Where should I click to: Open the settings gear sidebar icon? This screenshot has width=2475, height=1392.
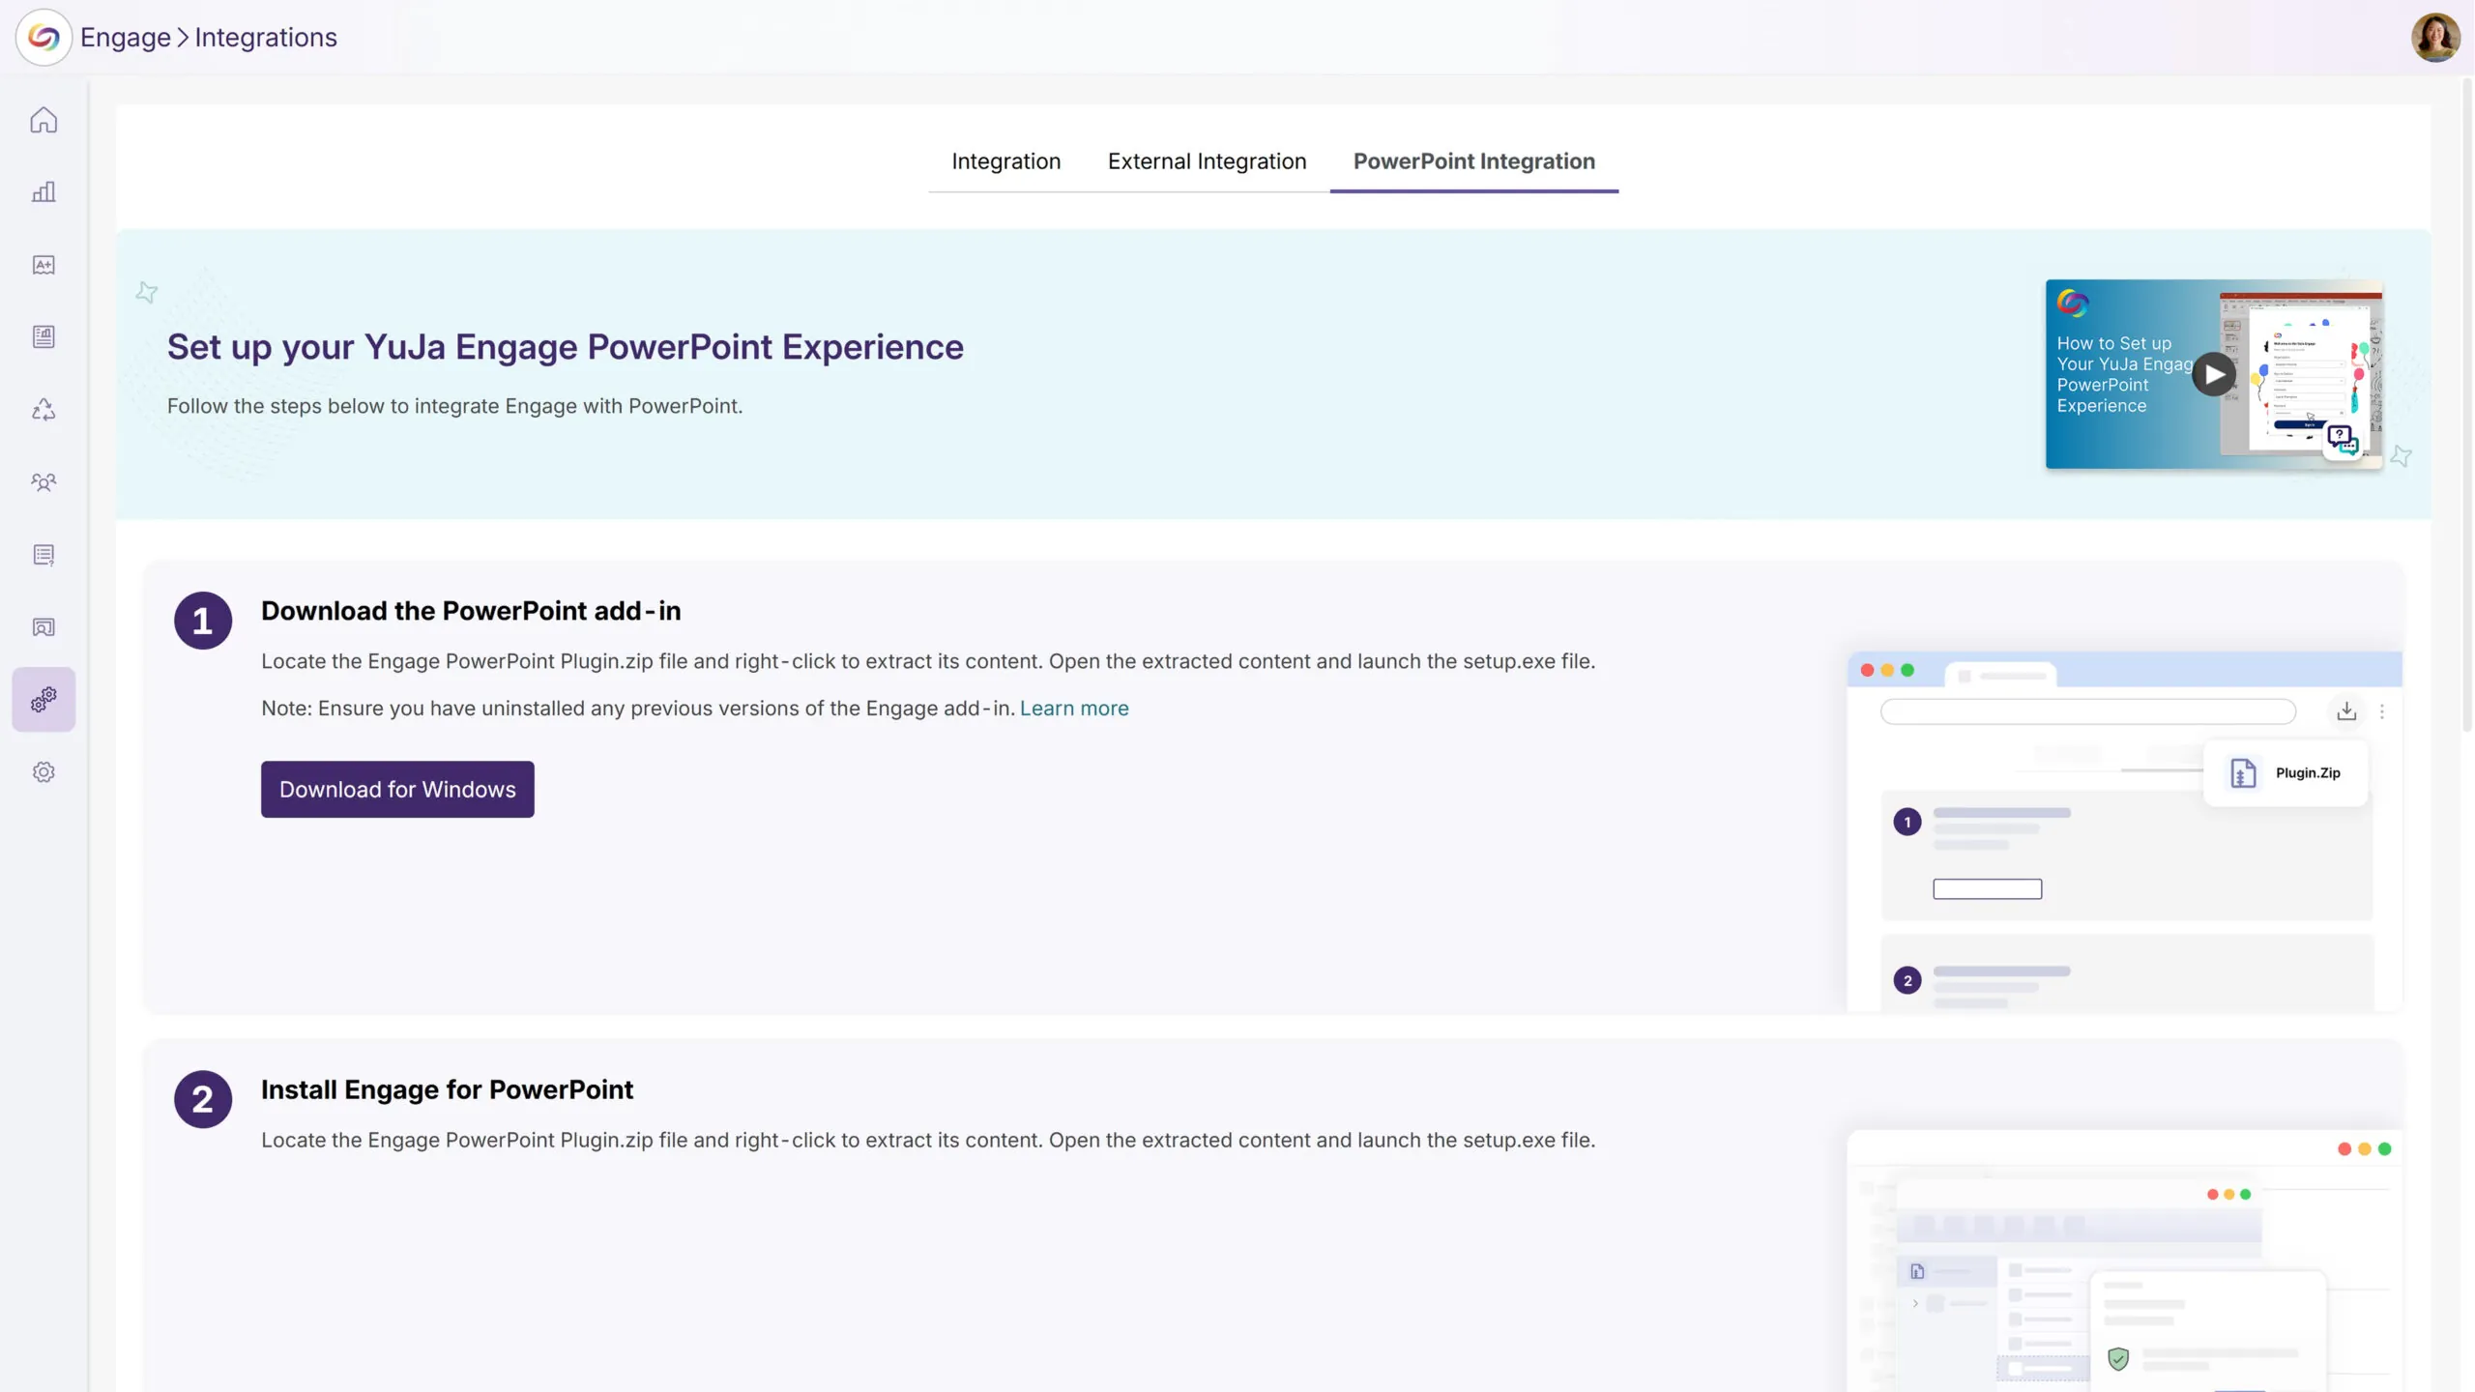pos(44,772)
